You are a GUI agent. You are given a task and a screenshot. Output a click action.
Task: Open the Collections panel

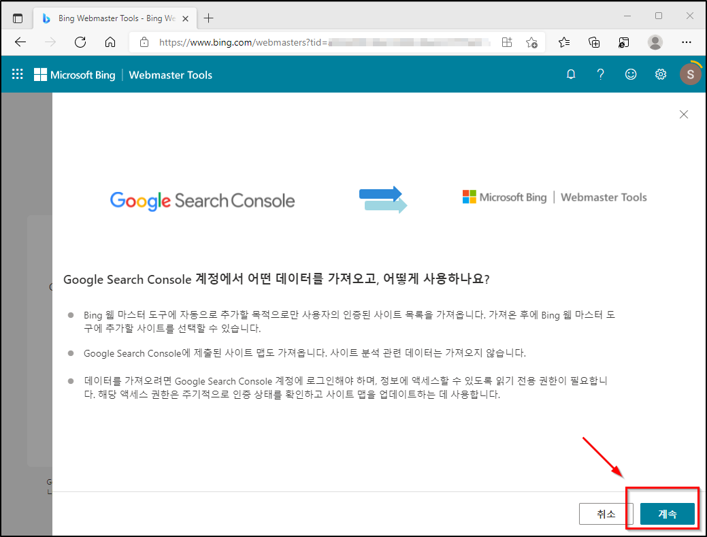[594, 42]
